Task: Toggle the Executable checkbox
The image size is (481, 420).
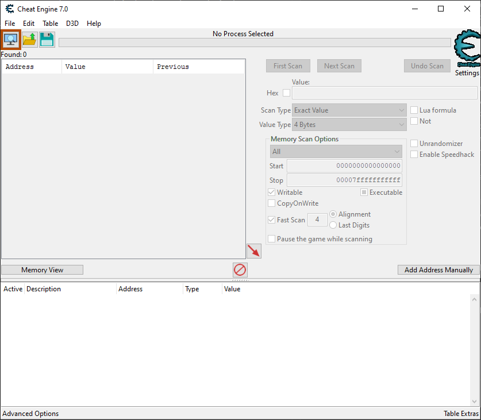Action: (364, 192)
